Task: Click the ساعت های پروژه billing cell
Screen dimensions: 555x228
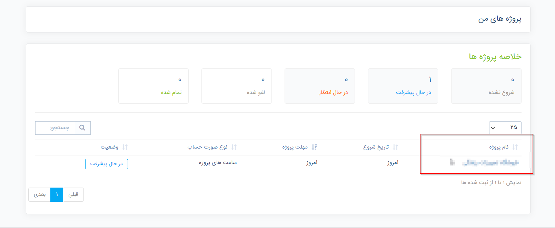Action: click(218, 163)
